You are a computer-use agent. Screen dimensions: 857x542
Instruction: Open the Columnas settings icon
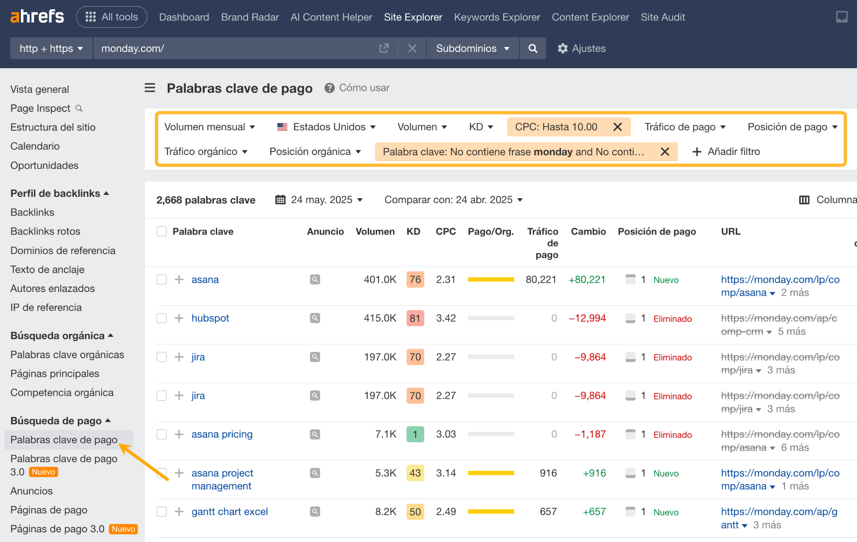point(804,200)
